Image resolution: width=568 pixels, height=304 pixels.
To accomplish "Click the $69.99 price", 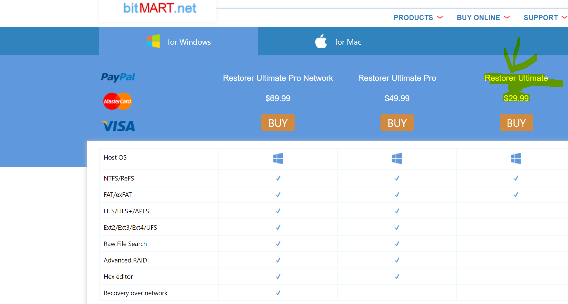I will point(278,98).
